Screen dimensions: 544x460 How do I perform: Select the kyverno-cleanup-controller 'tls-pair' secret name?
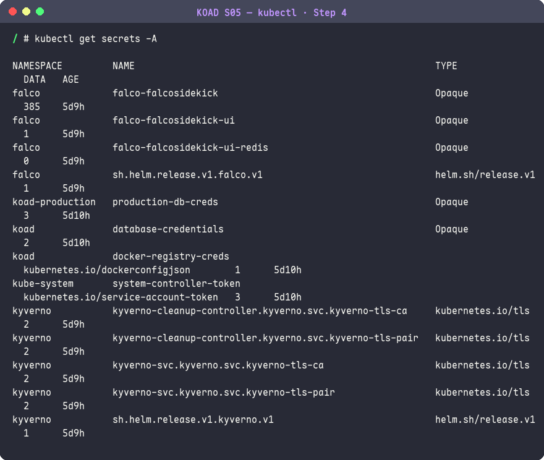tap(265, 338)
